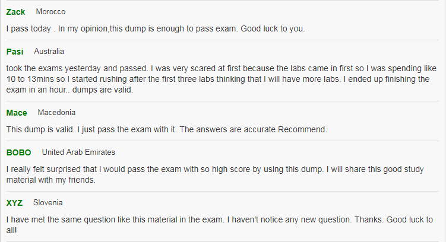The width and height of the screenshot is (446, 242).
Task: Click the reviewer name Mace
Action: (17, 113)
